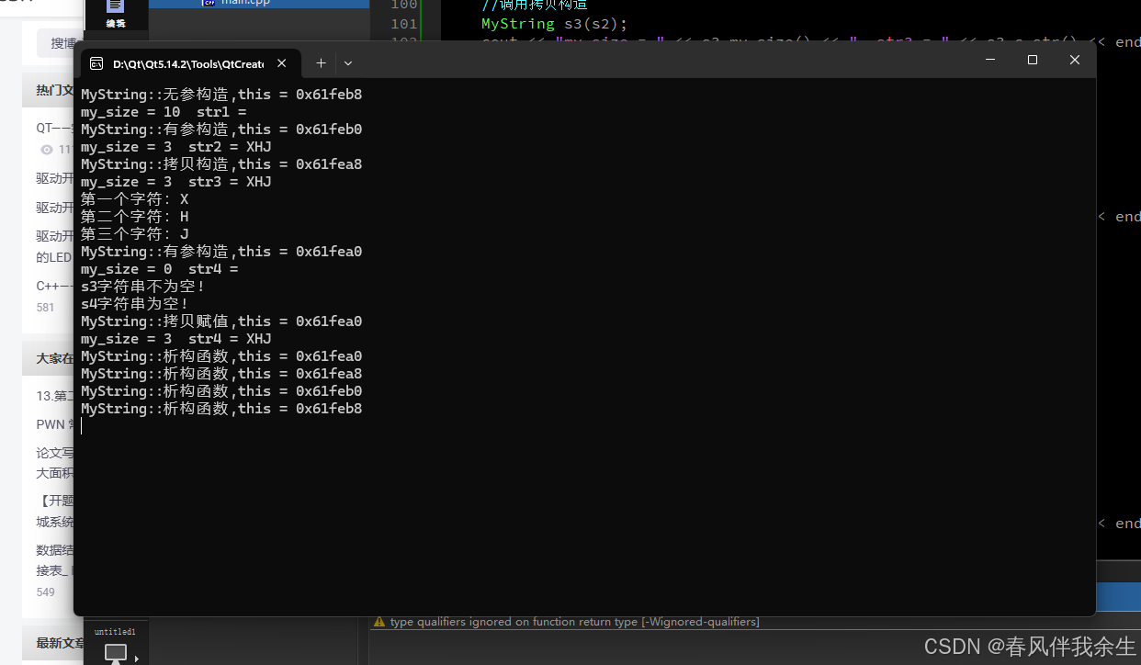Open the 驱动开发 article link
Image resolution: width=1141 pixels, height=665 pixels.
pos(53,178)
